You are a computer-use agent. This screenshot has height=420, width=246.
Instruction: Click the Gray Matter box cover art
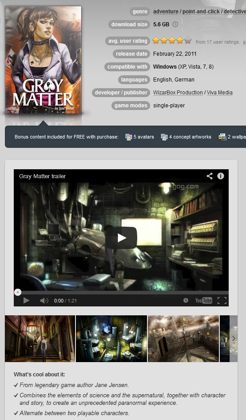[43, 60]
